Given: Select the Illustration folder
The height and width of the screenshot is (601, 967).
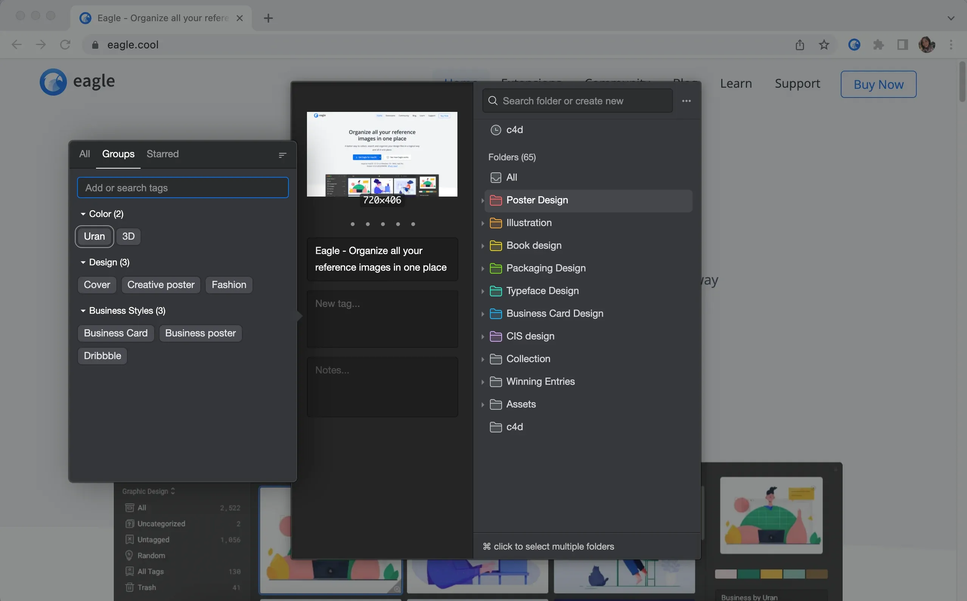Looking at the screenshot, I should tap(588, 223).
